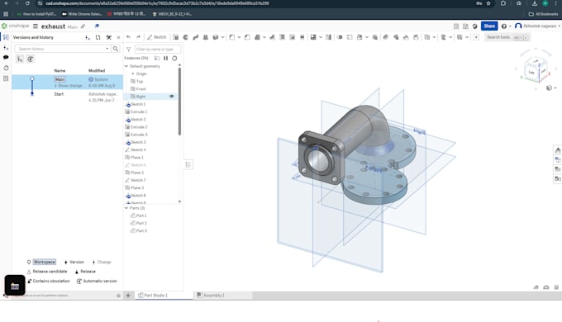Collapse the Default geometry group

click(126, 66)
